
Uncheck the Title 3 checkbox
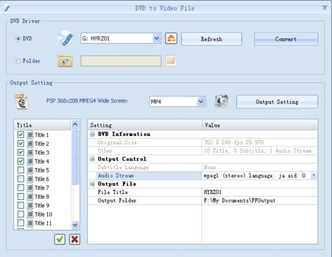[20, 152]
